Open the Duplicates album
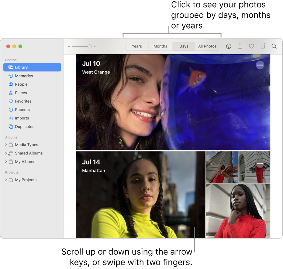This screenshot has height=269, width=283. point(24,126)
